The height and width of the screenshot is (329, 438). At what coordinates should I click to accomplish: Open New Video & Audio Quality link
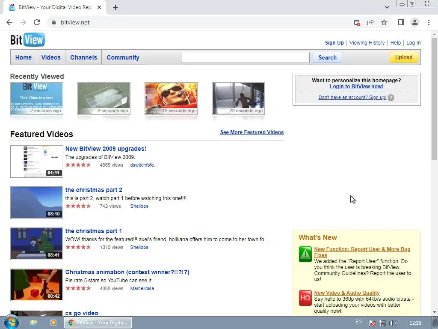tap(346, 293)
